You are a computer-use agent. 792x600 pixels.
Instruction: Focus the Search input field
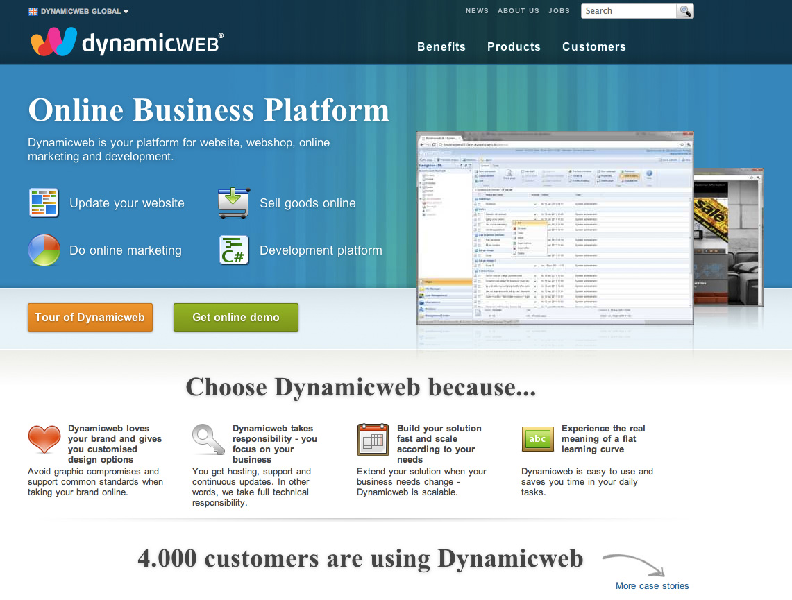point(629,11)
